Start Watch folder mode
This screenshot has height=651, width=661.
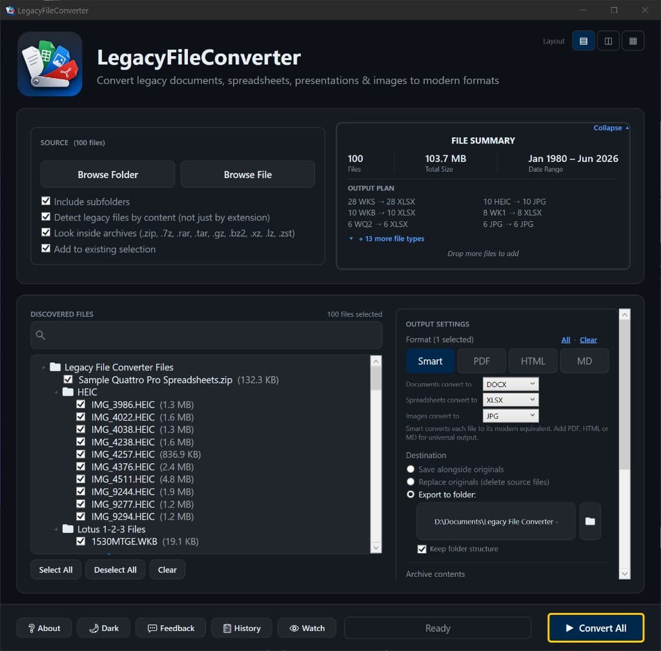coord(307,628)
